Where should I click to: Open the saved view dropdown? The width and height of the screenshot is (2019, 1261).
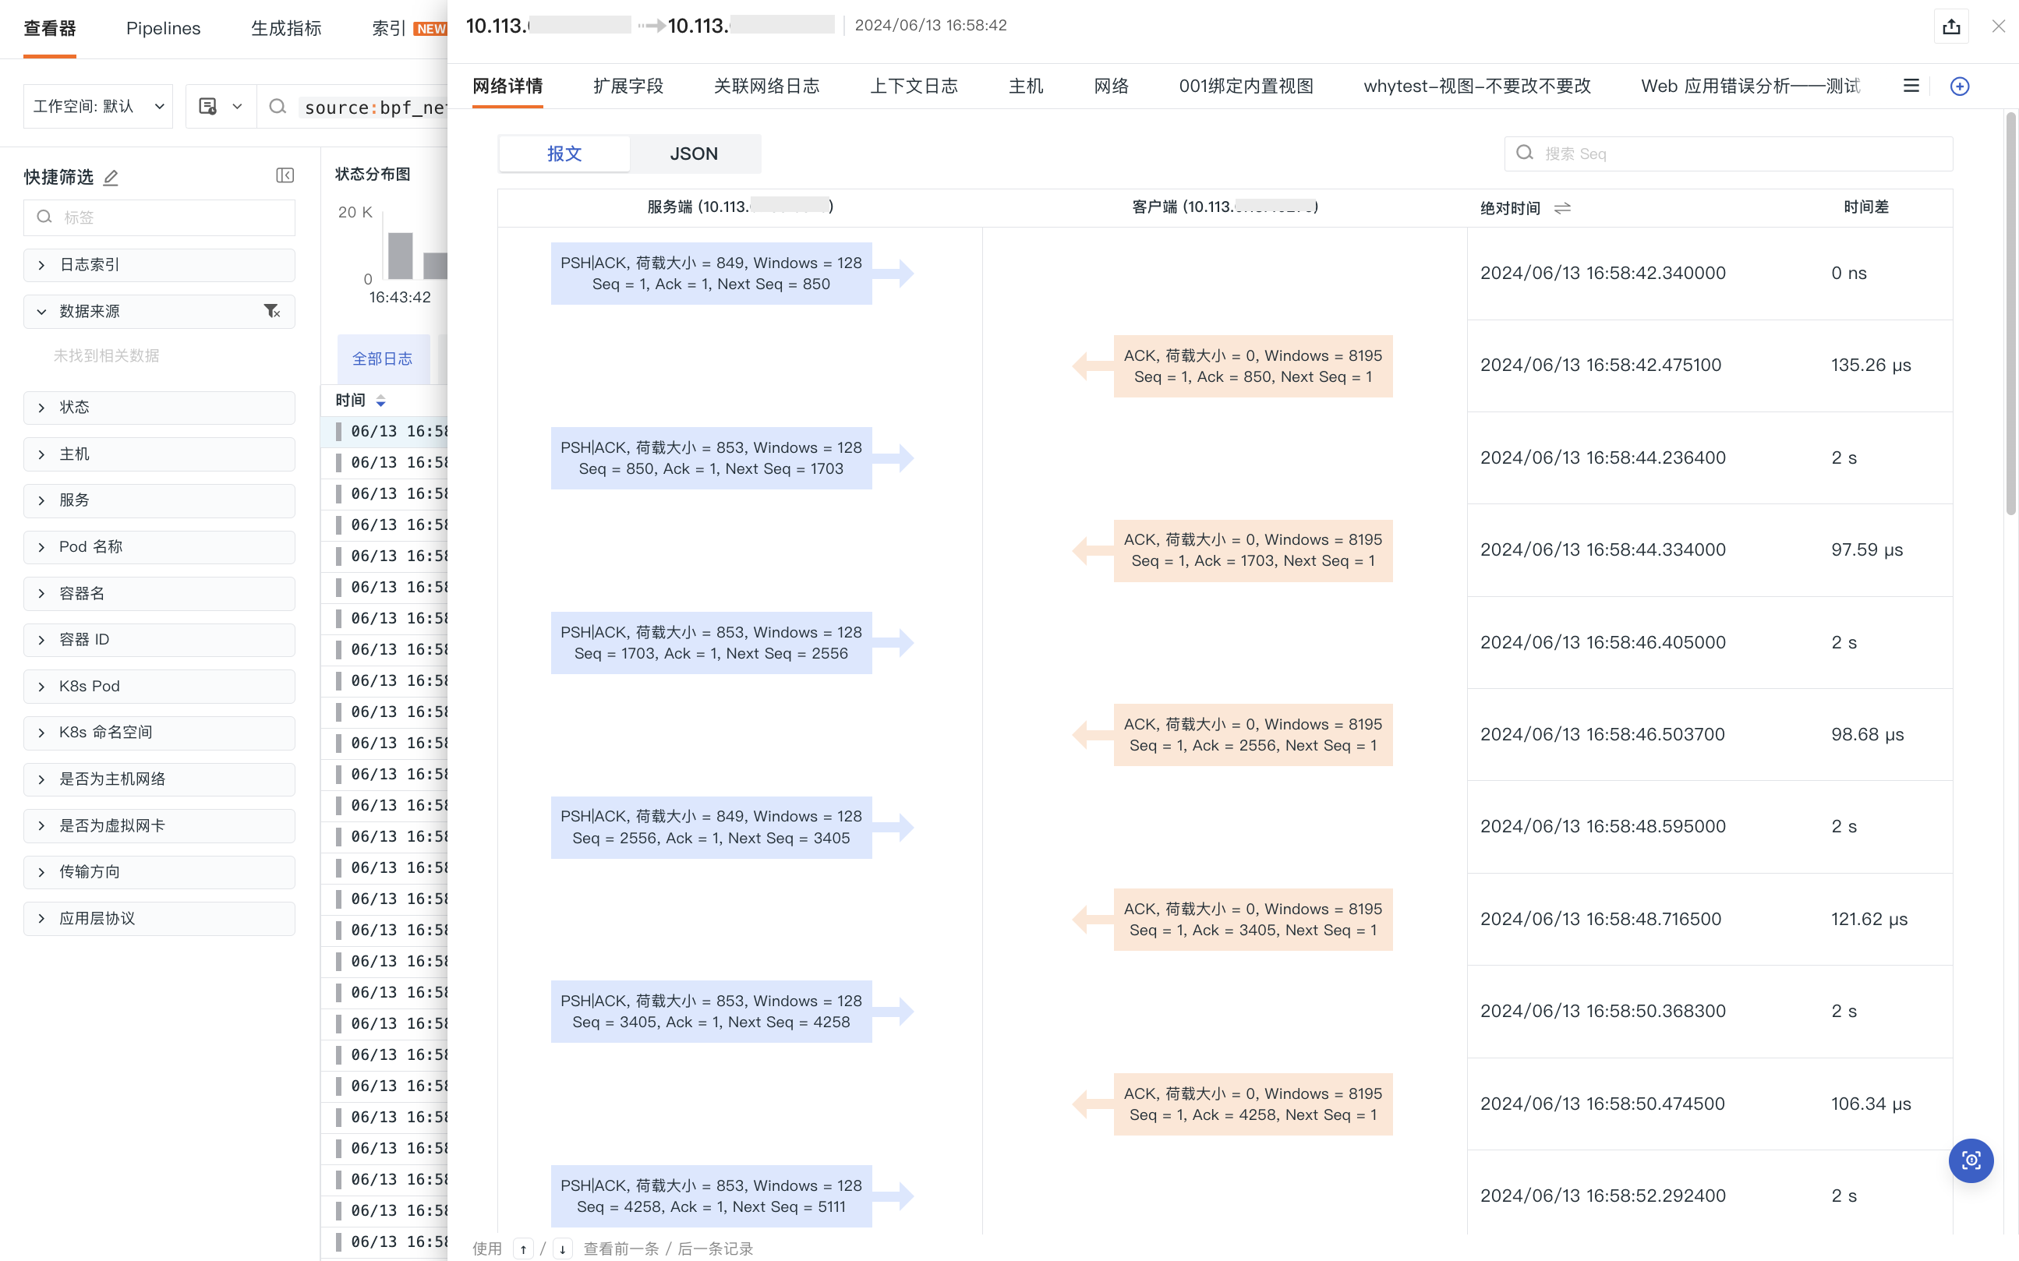pos(220,107)
